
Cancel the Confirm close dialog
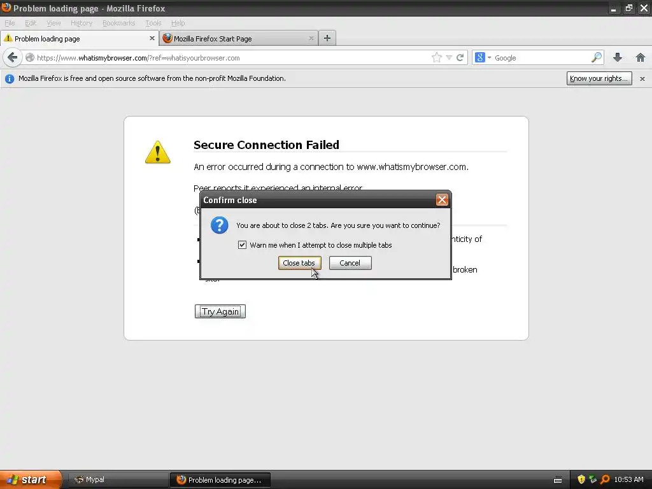pos(350,263)
